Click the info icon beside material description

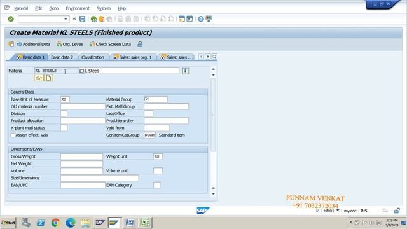[185, 71]
